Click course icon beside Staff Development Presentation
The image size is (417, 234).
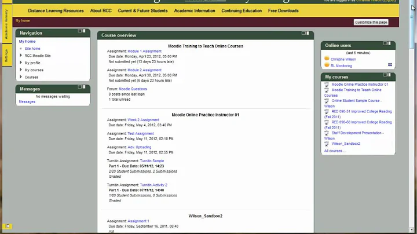point(327,133)
